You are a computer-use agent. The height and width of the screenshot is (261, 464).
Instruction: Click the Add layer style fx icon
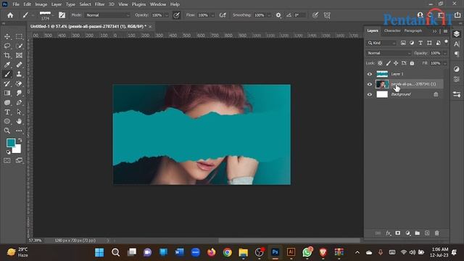pos(388,233)
